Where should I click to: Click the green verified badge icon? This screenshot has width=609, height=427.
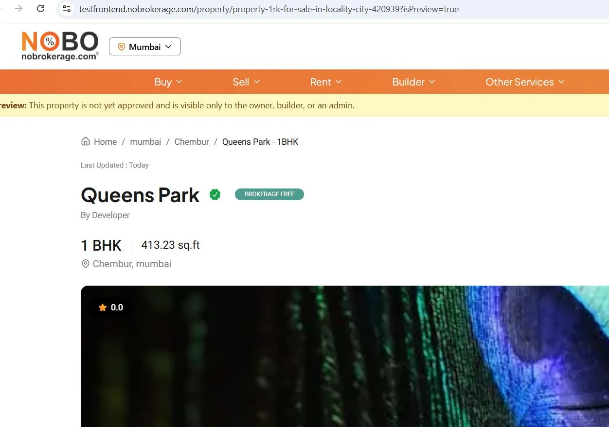(x=215, y=195)
